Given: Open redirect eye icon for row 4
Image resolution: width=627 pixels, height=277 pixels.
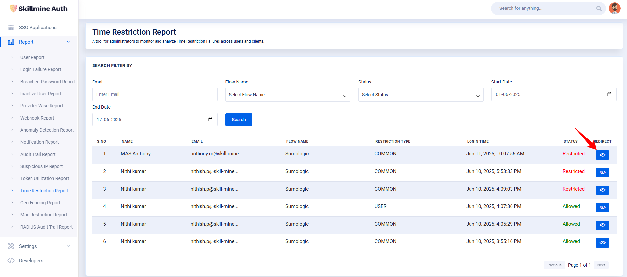Looking at the screenshot, I should [x=602, y=208].
